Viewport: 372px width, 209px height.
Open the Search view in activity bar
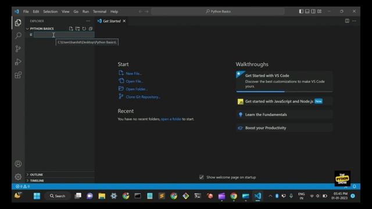(x=18, y=36)
